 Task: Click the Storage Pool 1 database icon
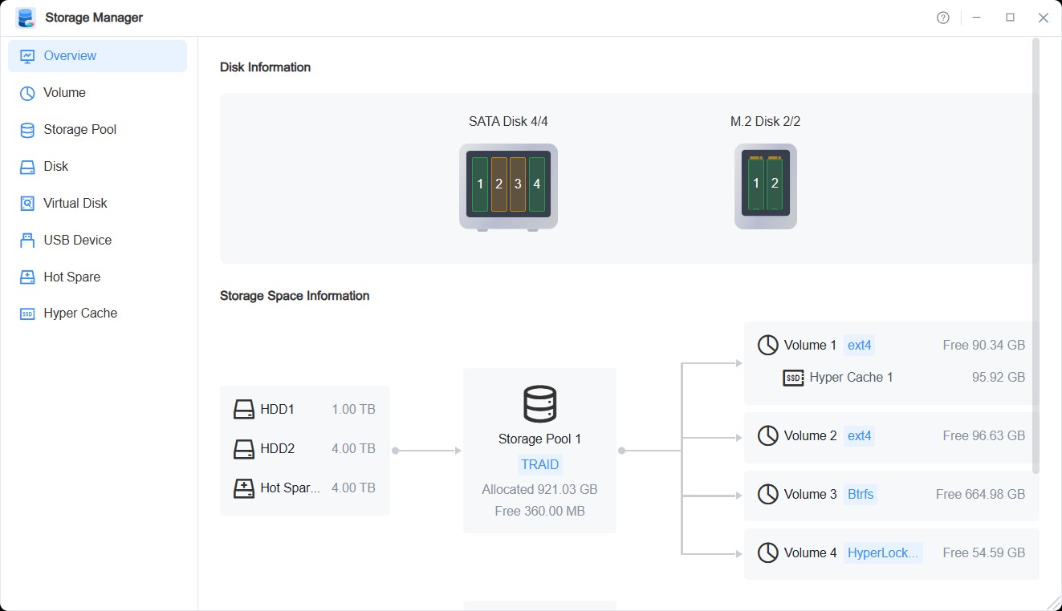pyautogui.click(x=539, y=404)
